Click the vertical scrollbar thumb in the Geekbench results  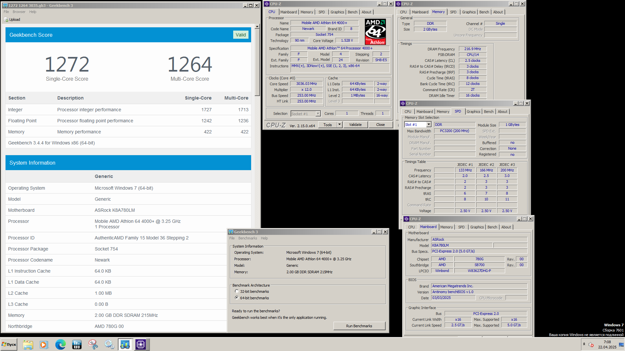tap(257, 63)
